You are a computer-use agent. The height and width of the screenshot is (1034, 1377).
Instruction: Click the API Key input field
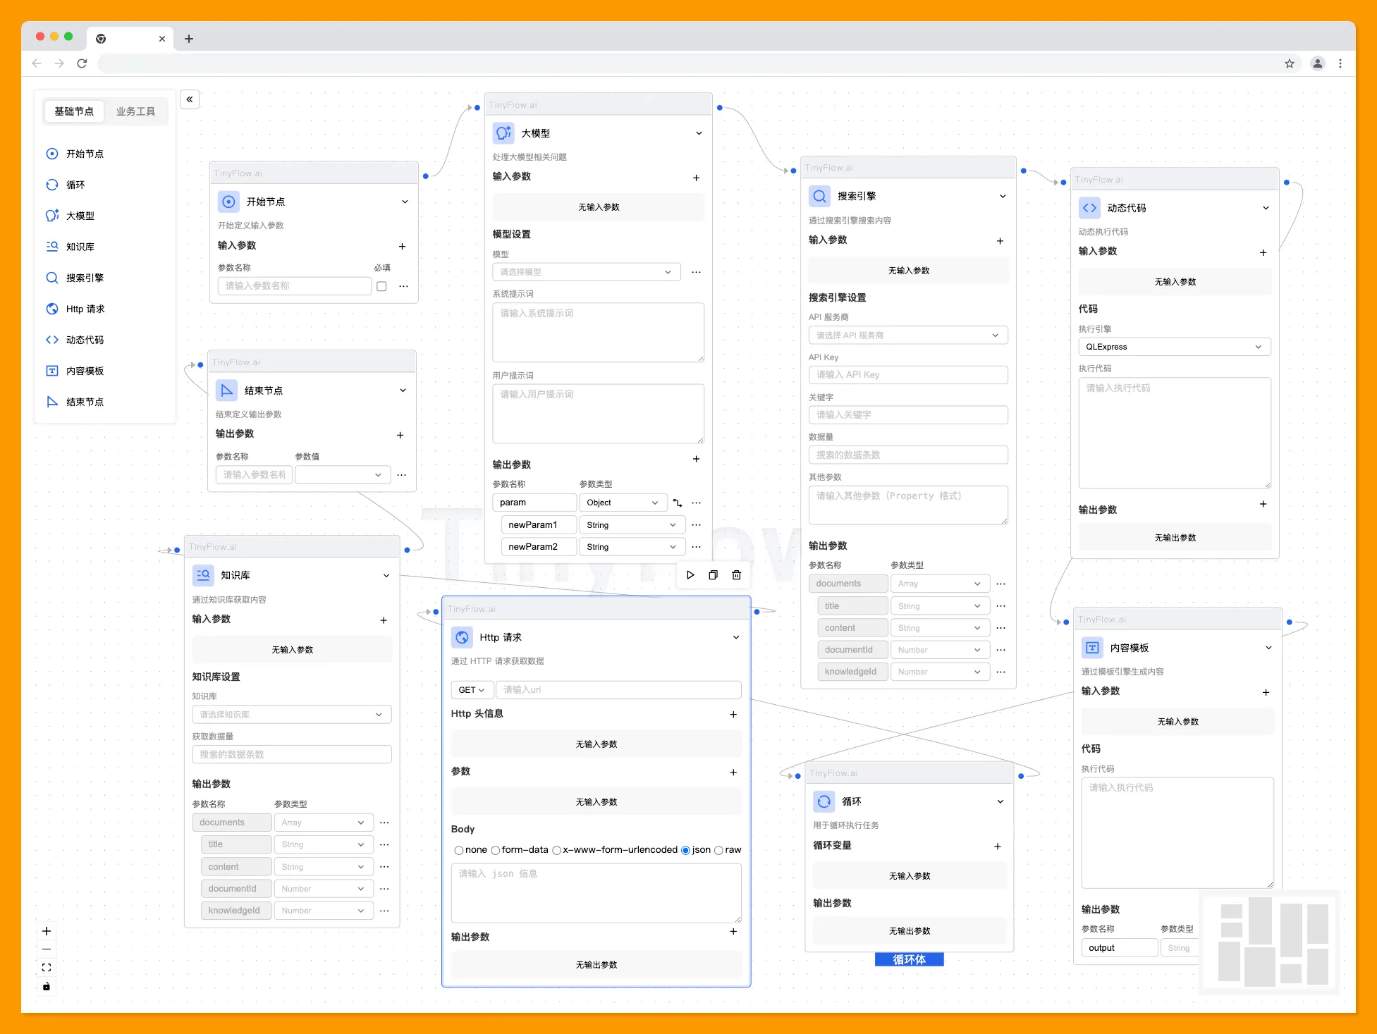coord(907,375)
